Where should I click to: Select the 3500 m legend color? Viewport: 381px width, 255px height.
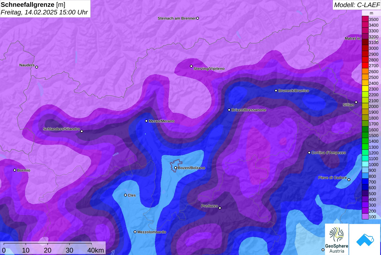(x=365, y=19)
